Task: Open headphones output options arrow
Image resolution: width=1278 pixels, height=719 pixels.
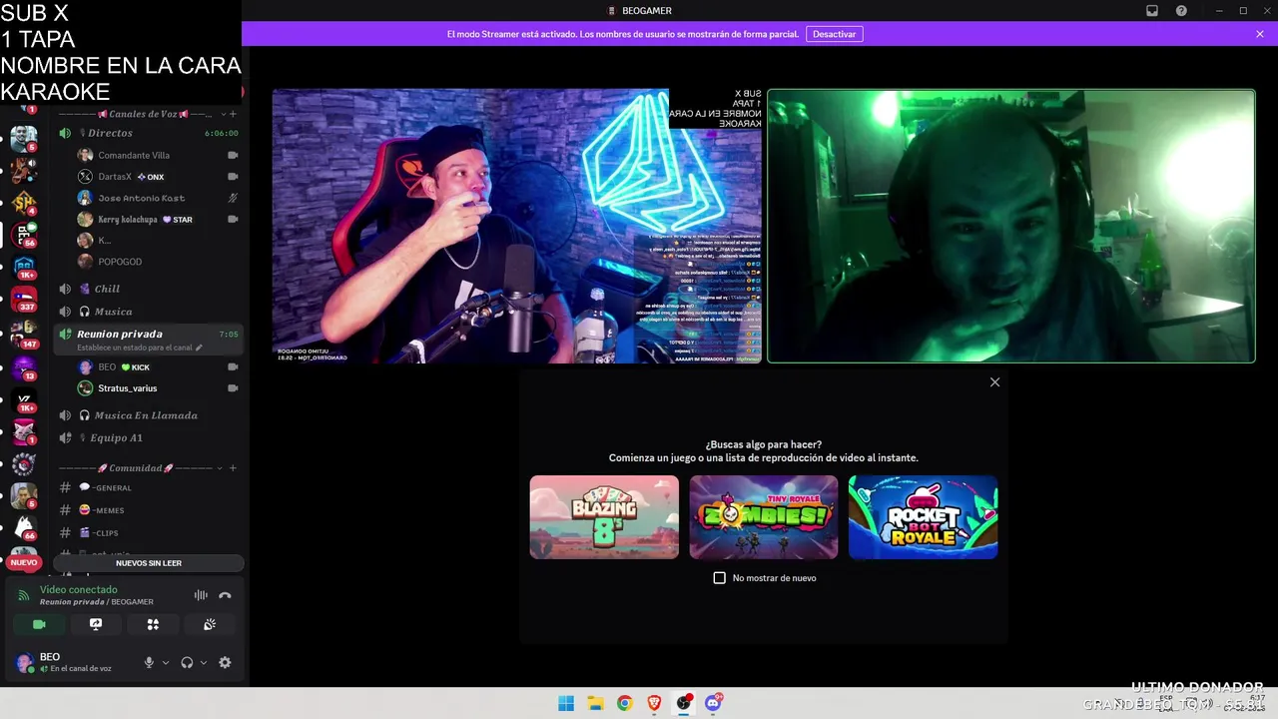Action: coord(204,662)
